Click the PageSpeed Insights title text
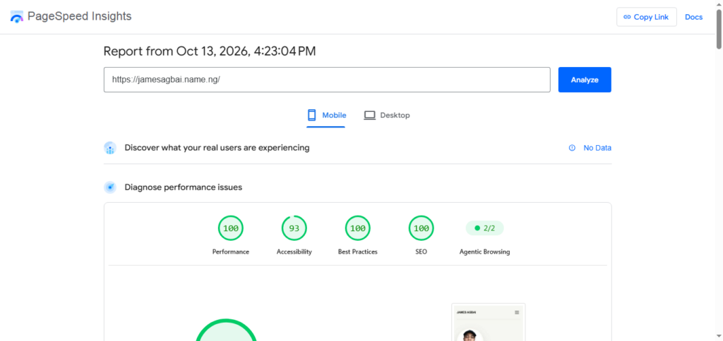Screen dimensions: 723x341 click(79, 17)
